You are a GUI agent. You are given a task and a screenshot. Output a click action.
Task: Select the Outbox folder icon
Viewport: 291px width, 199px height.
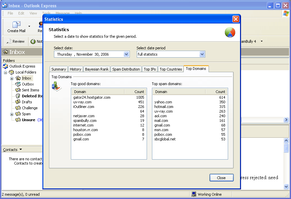coord(18,84)
